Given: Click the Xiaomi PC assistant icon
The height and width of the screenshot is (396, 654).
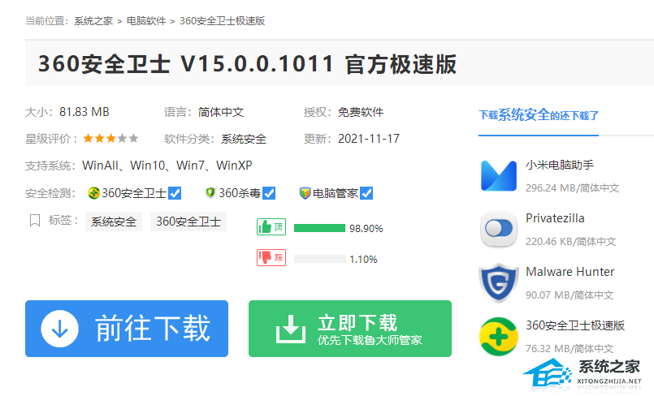Looking at the screenshot, I should coord(499,176).
